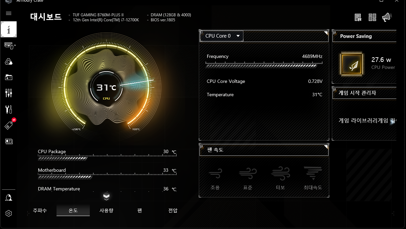
Task: Click the megaphone announcements icon
Action: 386,17
